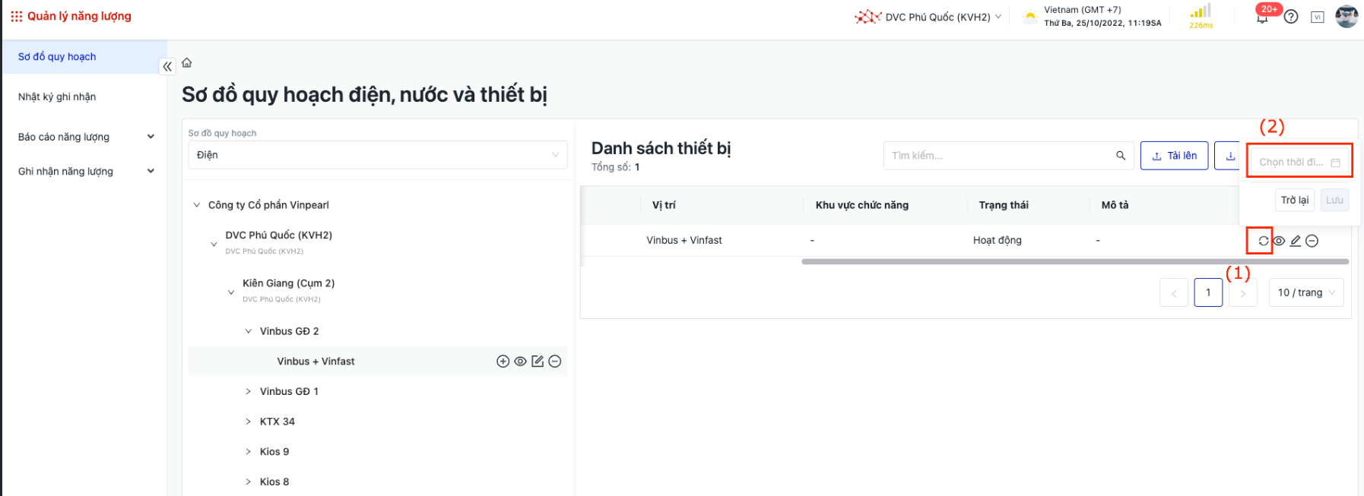Click Hoạt động status cell
Viewport: 1364px width, 496px height.
[998, 240]
